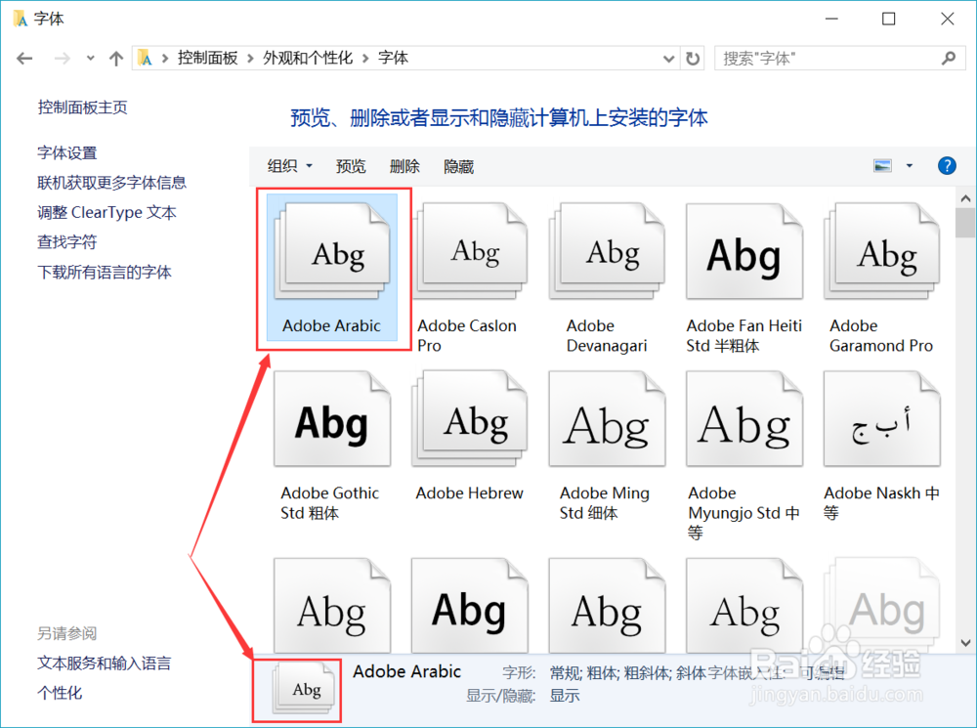Select Adobe Fan Heiti Std font icon

coord(744,252)
